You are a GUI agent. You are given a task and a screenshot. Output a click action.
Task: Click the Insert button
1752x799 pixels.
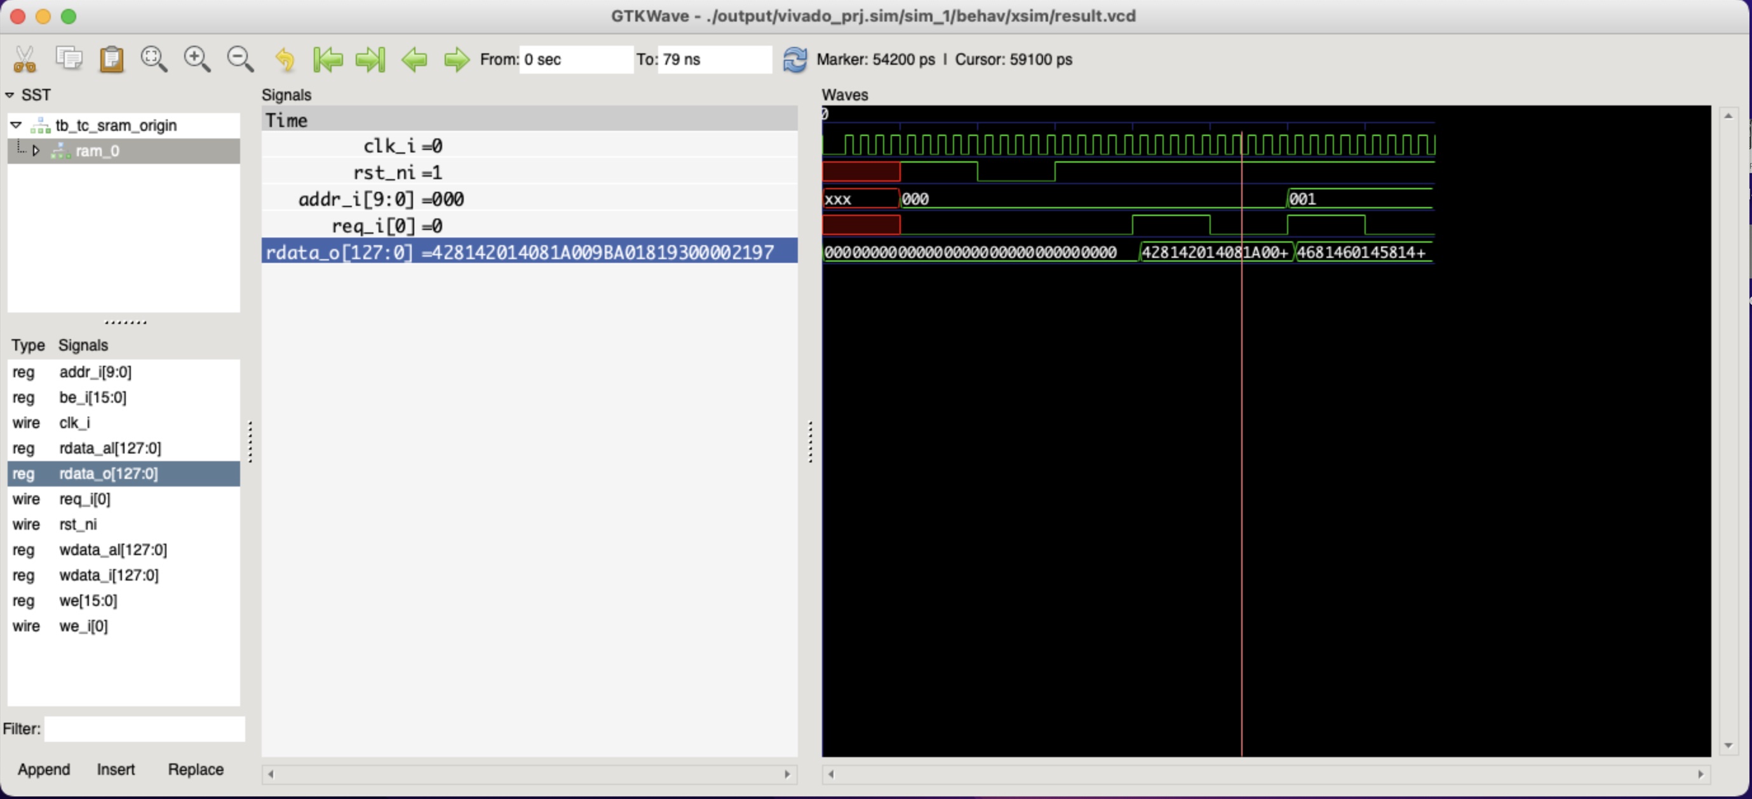point(116,769)
